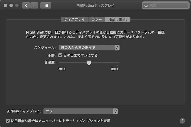
Task: Click inside the 検索 search field
Action: tap(166, 5)
